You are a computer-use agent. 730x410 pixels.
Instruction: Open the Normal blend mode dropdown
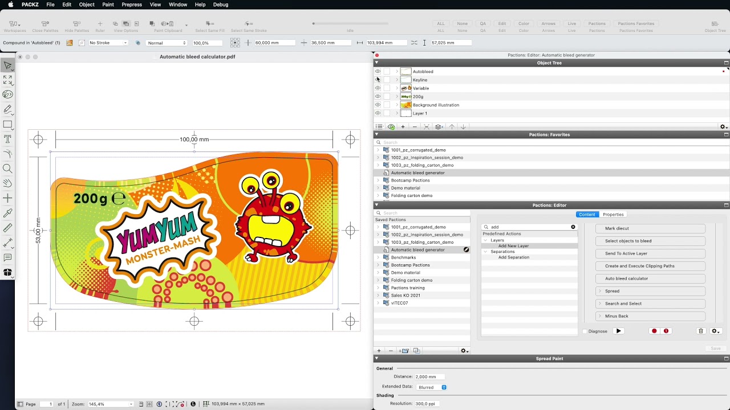pyautogui.click(x=167, y=43)
